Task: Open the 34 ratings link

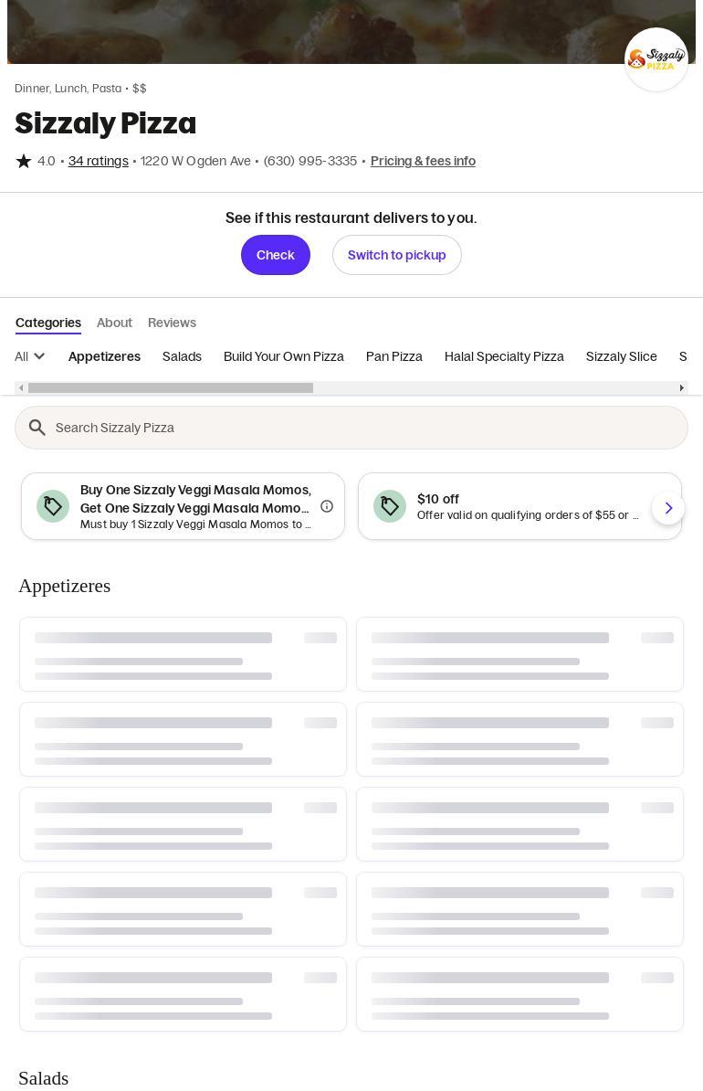Action: pos(98,162)
